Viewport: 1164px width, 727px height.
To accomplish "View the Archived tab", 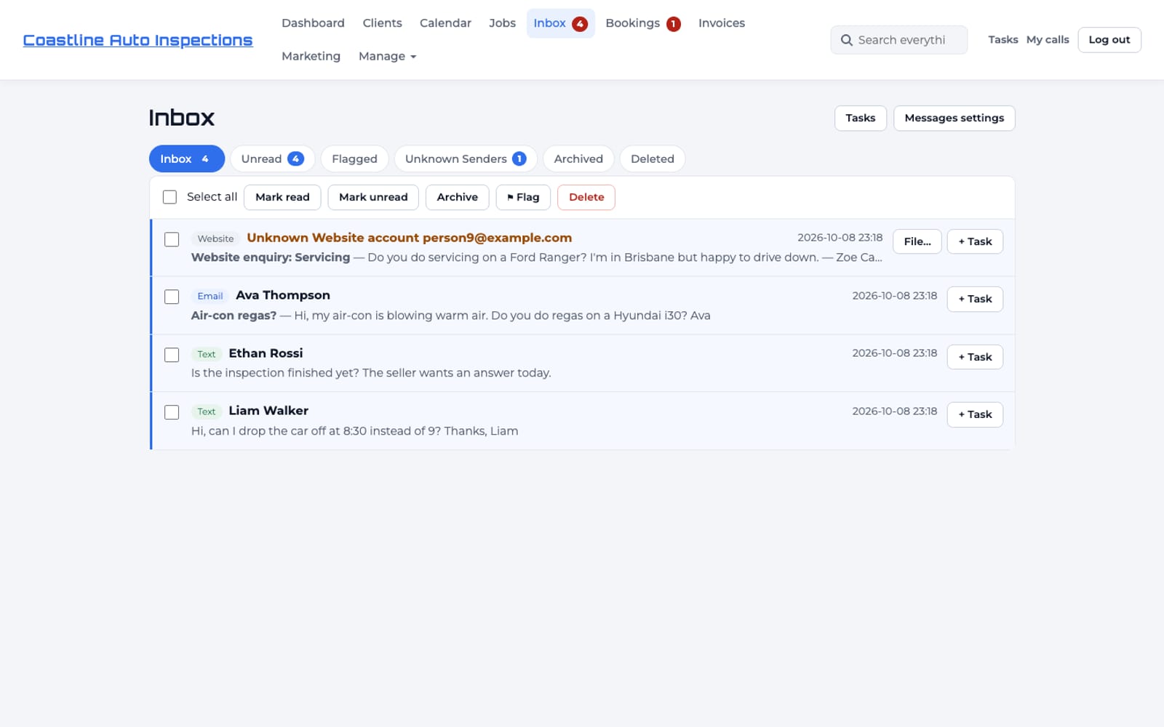I will tap(578, 158).
